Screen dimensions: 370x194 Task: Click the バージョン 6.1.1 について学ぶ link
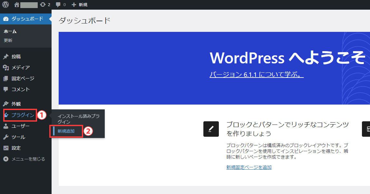257,75
